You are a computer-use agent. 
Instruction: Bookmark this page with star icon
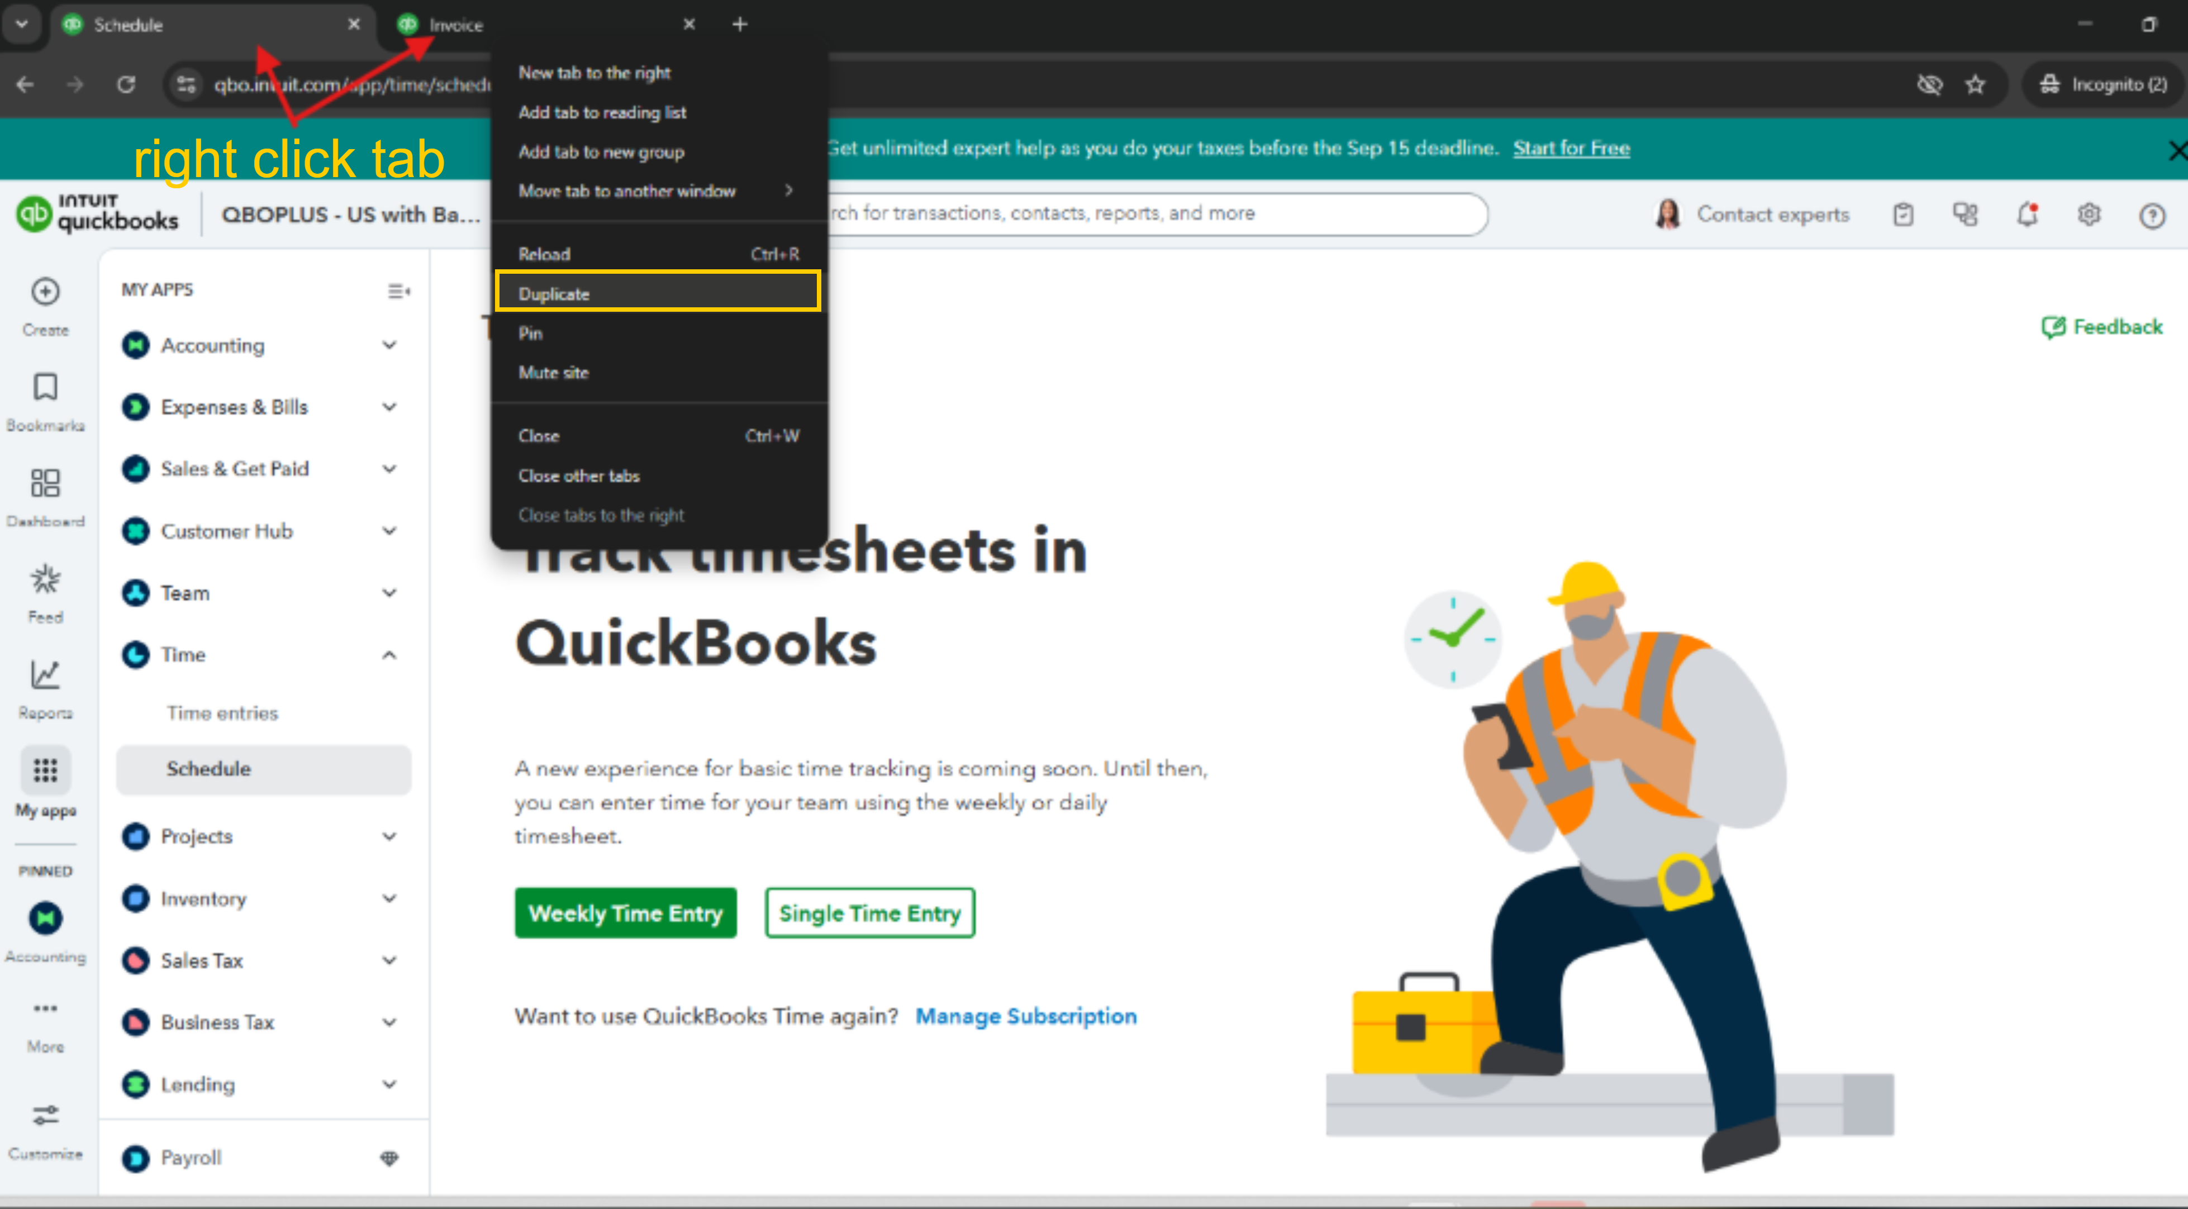pyautogui.click(x=1976, y=85)
